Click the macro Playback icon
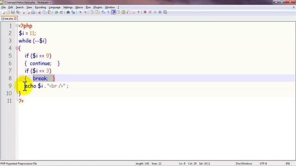This screenshot has width=296, height=166. (x=155, y=12)
